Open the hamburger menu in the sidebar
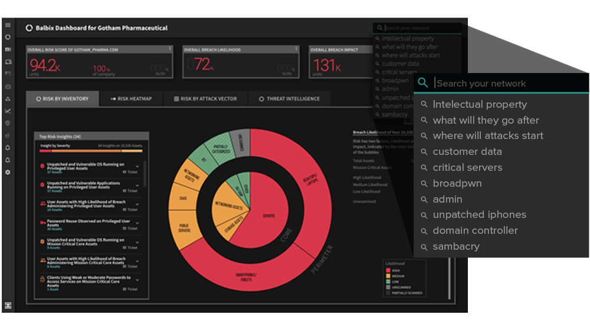The width and height of the screenshot is (590, 331). [8, 25]
